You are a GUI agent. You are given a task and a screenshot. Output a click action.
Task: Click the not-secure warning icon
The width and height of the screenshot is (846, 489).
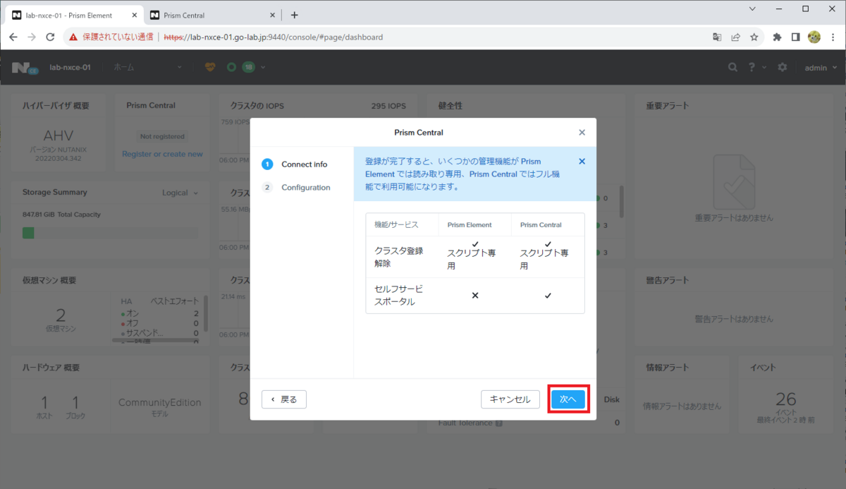73,37
